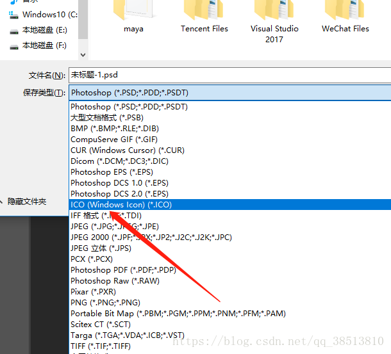The image size is (391, 354).
Task: Open the Visual Studio 2017 folder
Action: tap(274, 22)
